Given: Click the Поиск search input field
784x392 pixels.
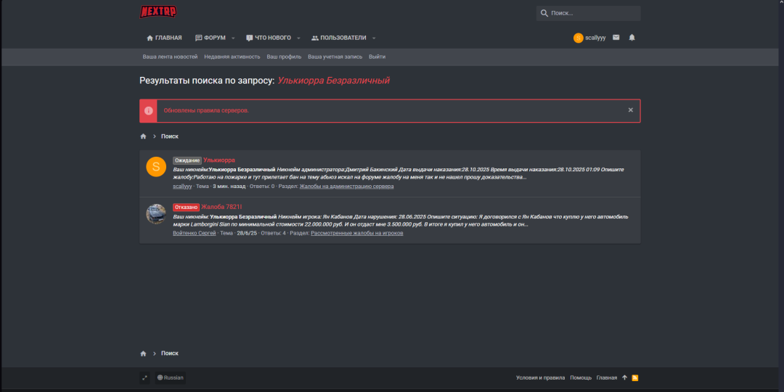Looking at the screenshot, I should point(592,13).
